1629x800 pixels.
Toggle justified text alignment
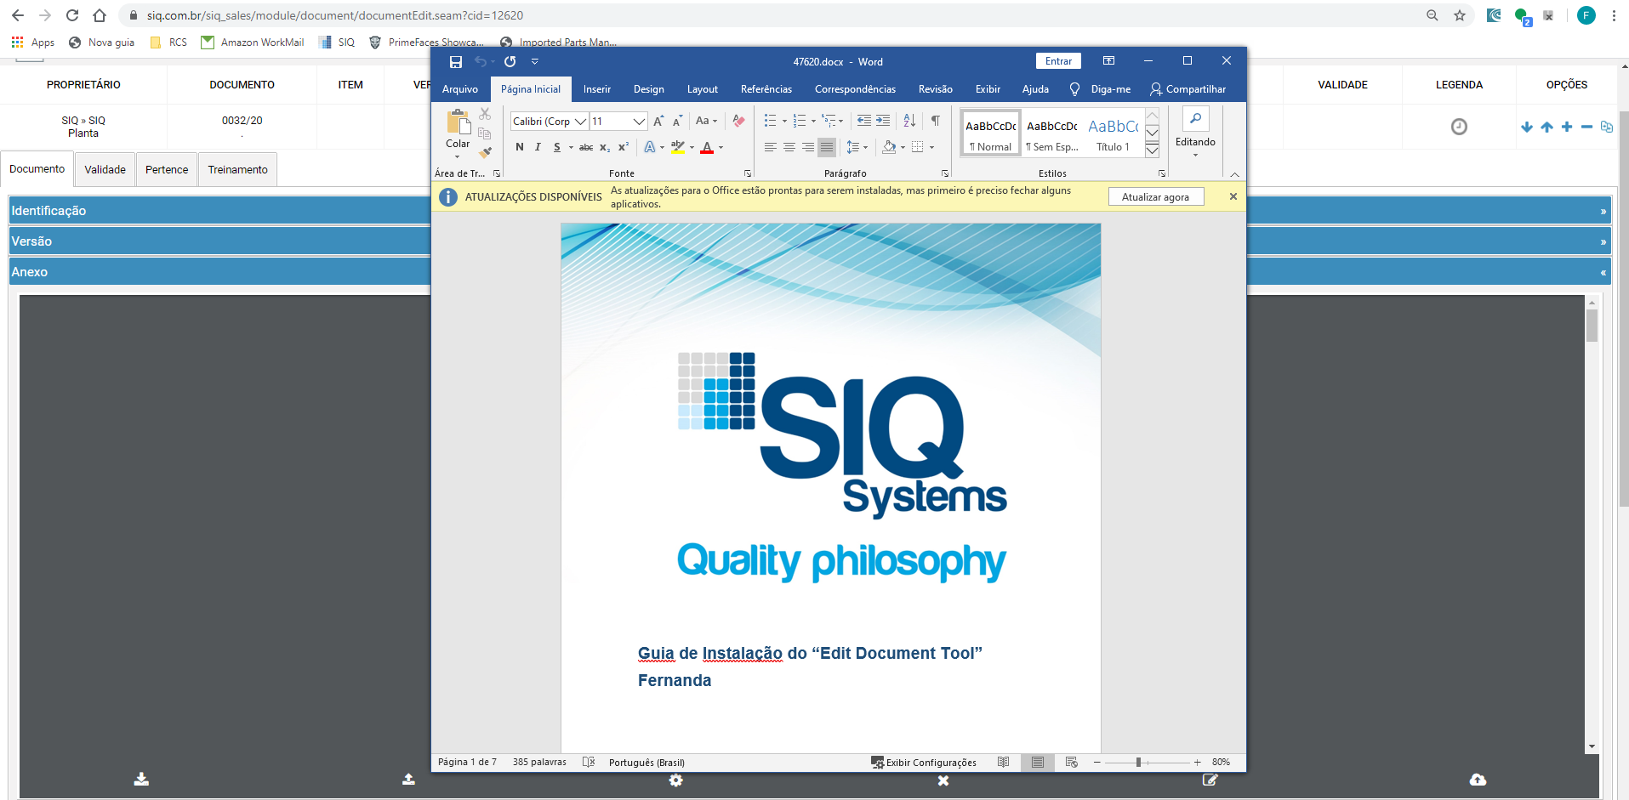(x=827, y=148)
